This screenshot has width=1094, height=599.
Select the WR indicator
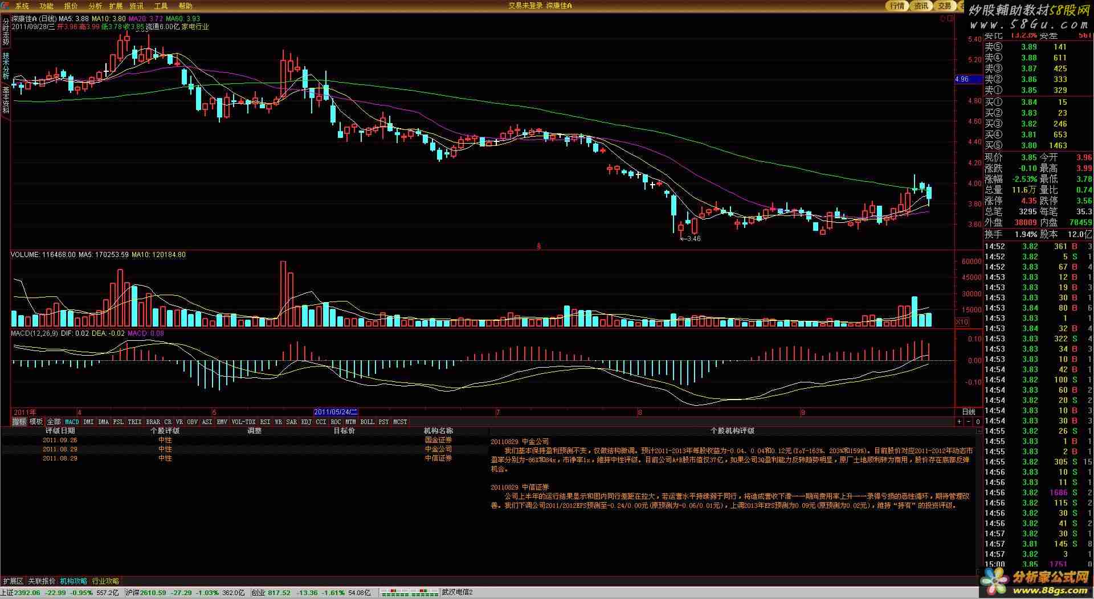point(279,422)
